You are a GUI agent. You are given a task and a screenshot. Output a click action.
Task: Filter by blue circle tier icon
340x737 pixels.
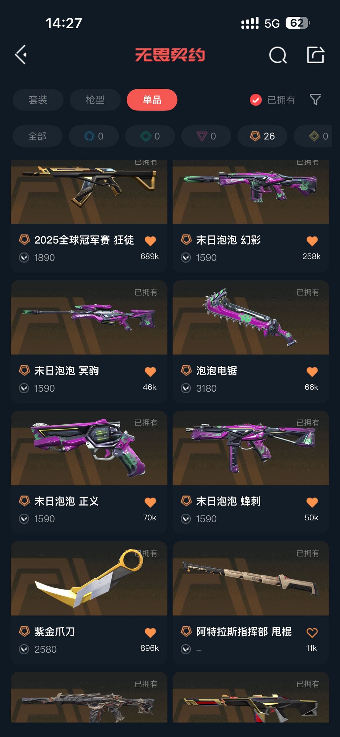(94, 136)
